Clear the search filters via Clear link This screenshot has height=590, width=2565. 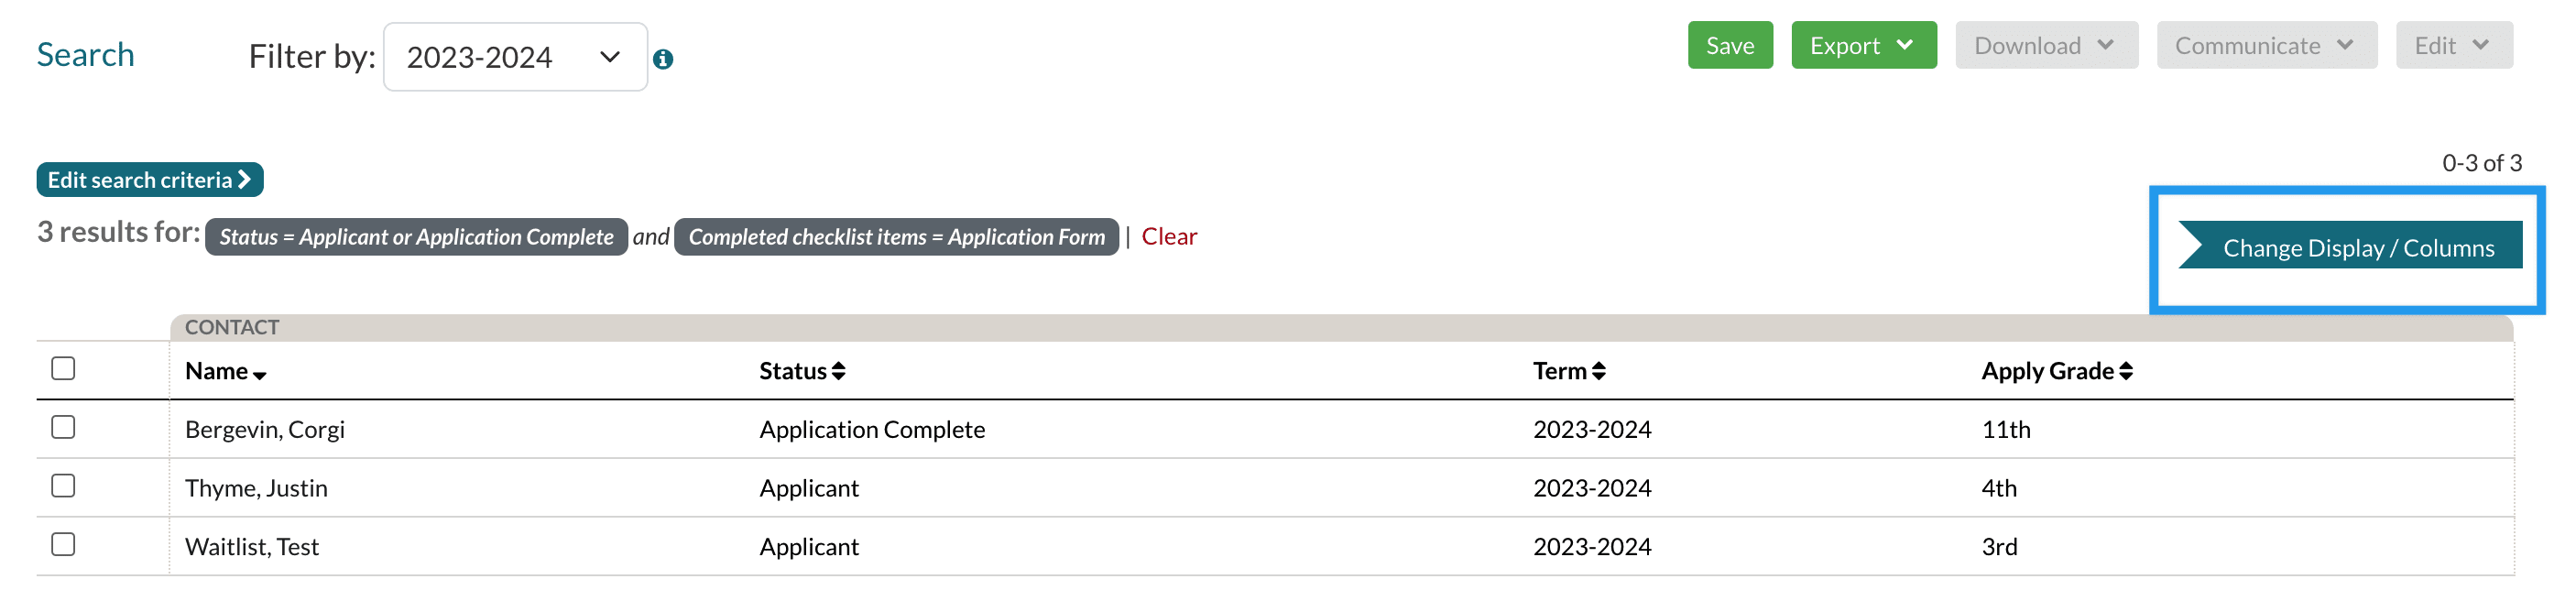coord(1169,237)
